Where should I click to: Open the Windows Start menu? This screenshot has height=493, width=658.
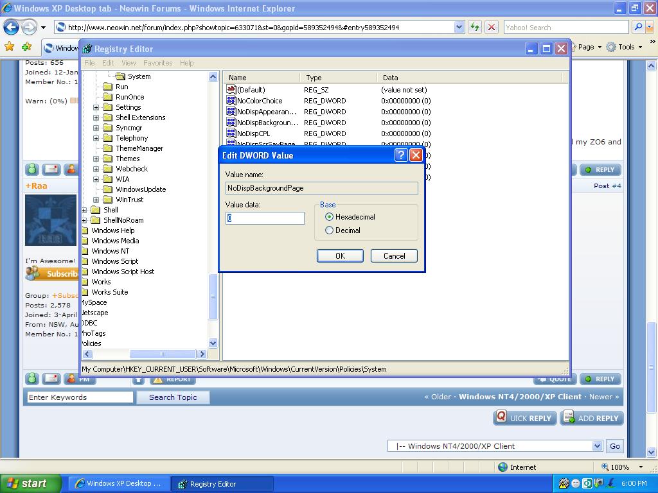31,483
